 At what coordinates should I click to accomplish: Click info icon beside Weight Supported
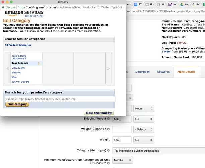108,129
